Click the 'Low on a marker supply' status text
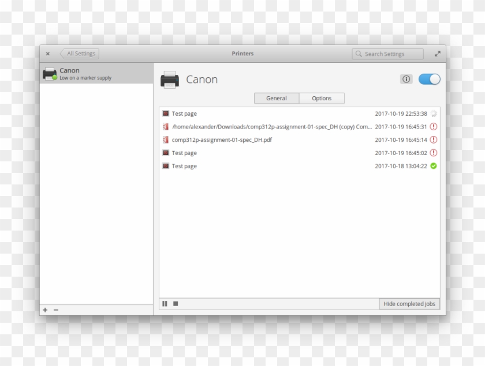This screenshot has height=366, width=485. pyautogui.click(x=85, y=78)
